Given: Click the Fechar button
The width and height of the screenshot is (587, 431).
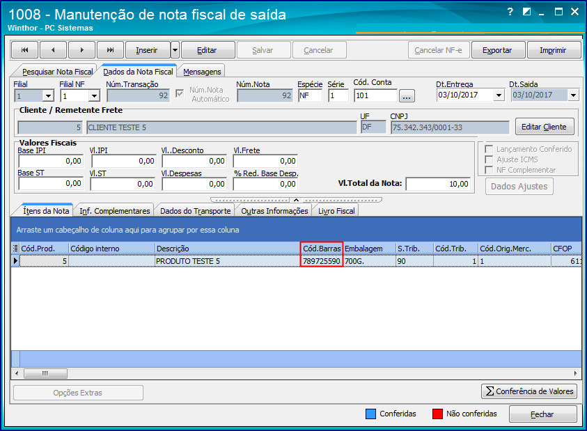Looking at the screenshot, I should click(542, 414).
